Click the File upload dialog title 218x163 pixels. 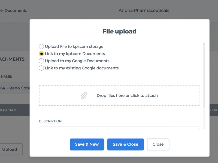click(x=119, y=32)
